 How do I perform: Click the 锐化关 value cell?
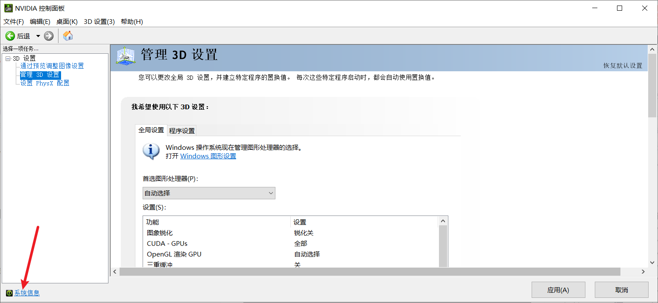pos(304,233)
